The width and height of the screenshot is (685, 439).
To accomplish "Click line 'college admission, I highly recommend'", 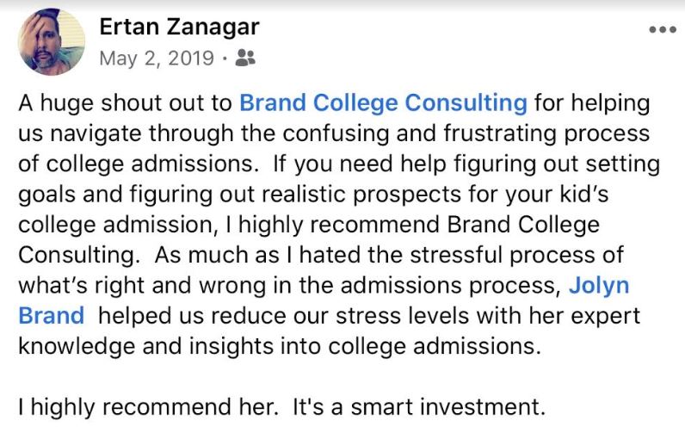I will (x=309, y=225).
